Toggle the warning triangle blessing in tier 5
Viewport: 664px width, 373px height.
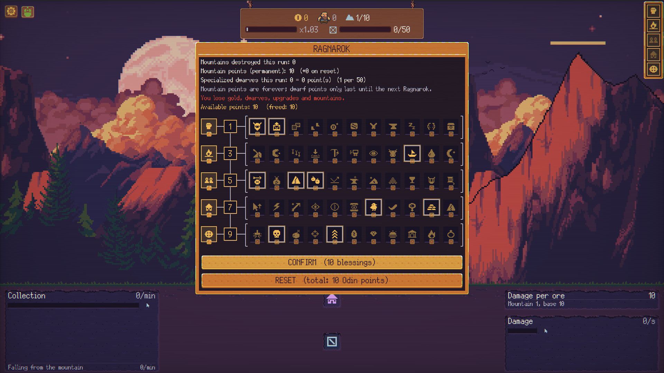(296, 180)
